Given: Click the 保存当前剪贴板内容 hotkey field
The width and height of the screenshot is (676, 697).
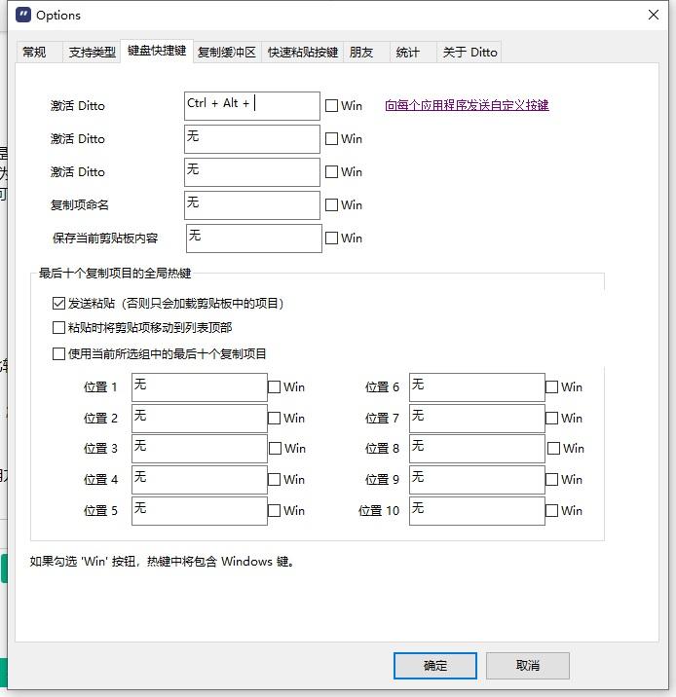Looking at the screenshot, I should [x=254, y=238].
